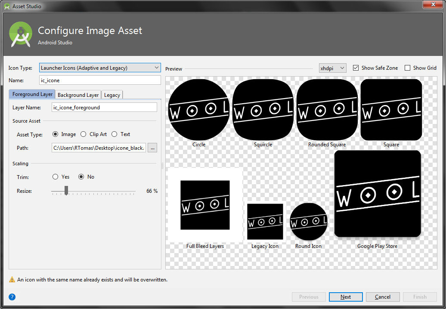Set Trim to Yes
The image size is (446, 309).
coord(55,176)
